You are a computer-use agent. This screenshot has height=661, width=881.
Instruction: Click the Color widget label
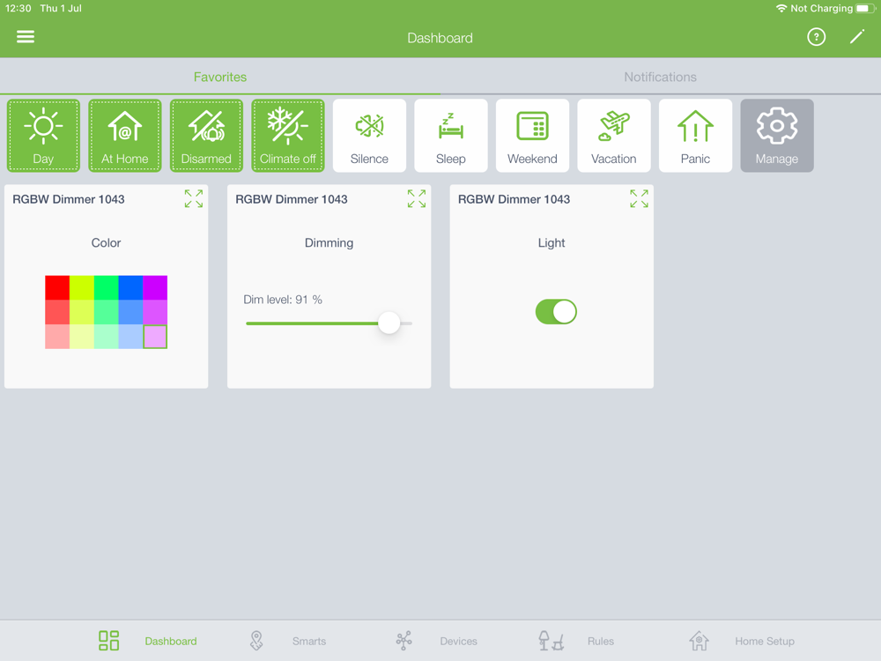107,243
